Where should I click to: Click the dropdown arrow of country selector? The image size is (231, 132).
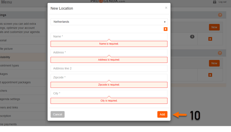165,22
